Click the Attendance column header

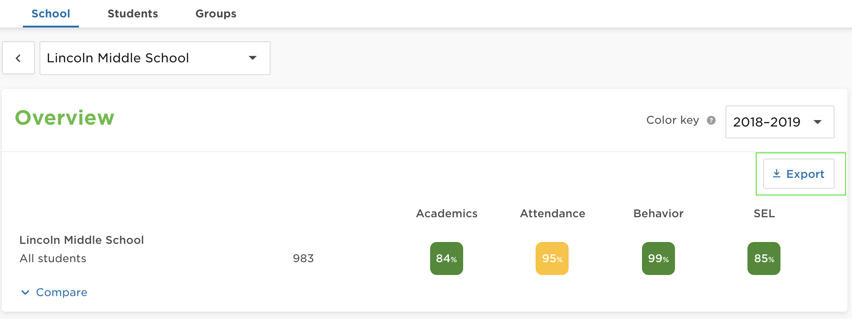click(x=552, y=214)
